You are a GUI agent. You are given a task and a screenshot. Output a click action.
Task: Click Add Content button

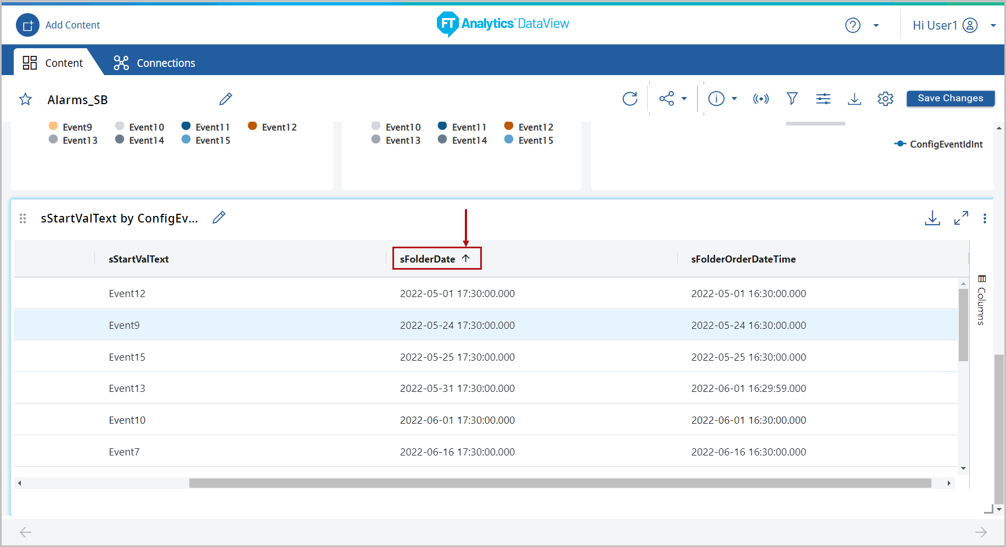tap(58, 25)
